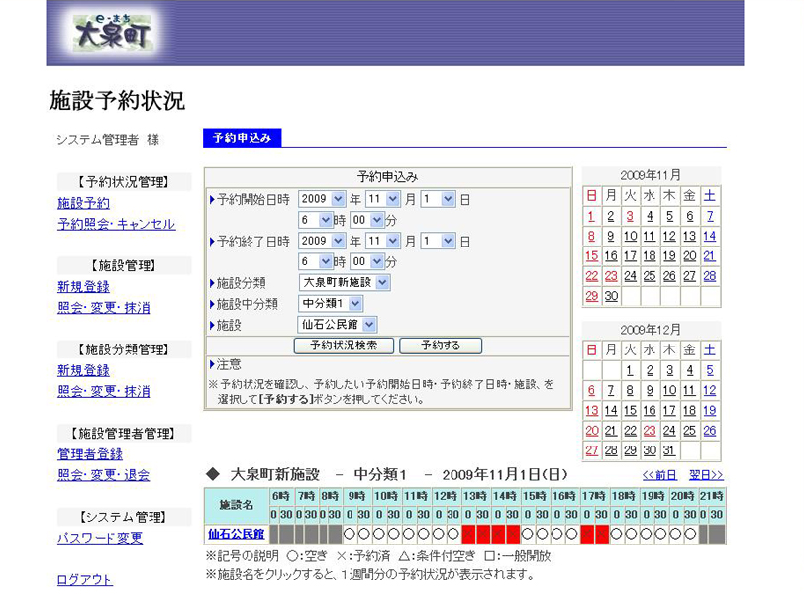
Task: Click the システム管理者 様 user label
Action: [x=108, y=140]
